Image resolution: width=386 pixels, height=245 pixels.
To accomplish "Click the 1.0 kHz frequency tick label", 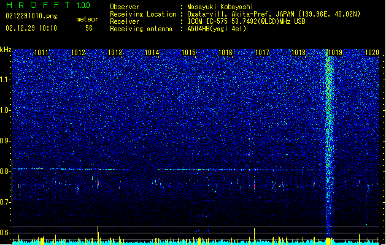I will [5, 110].
